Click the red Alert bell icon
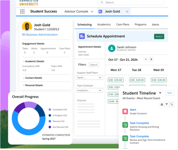The image size is (178, 150). point(125,111)
